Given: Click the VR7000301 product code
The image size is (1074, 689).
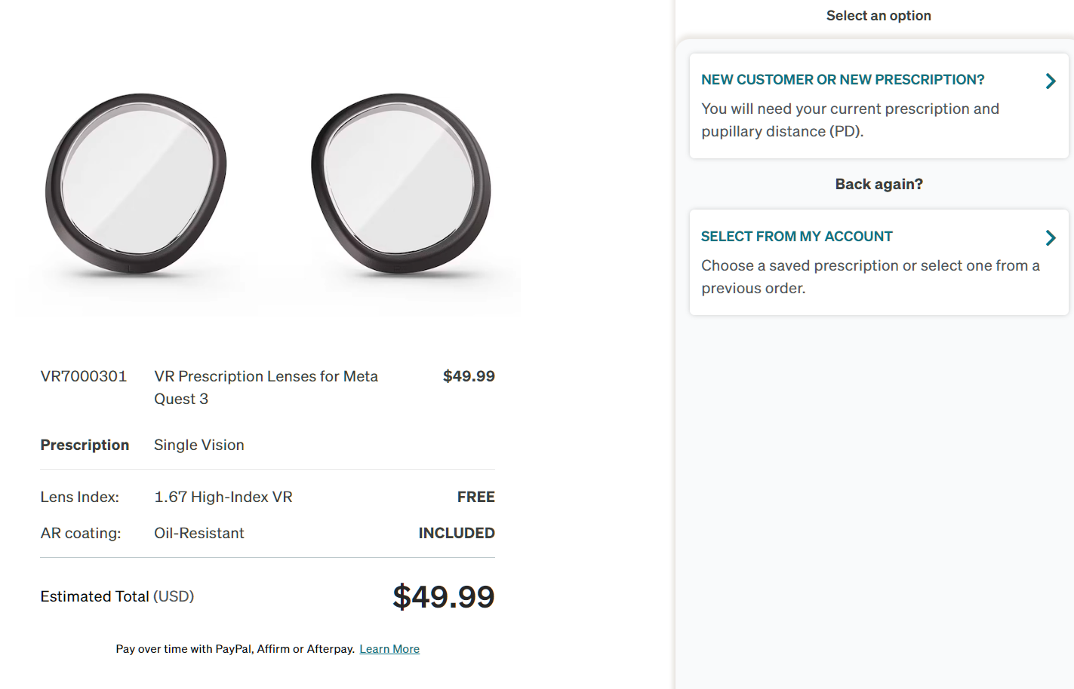Looking at the screenshot, I should (x=83, y=376).
